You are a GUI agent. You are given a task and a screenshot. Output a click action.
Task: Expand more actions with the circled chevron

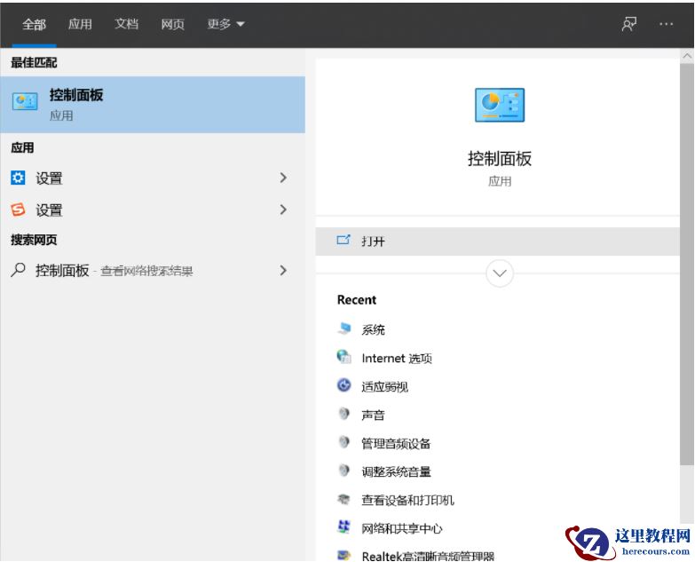pyautogui.click(x=500, y=273)
